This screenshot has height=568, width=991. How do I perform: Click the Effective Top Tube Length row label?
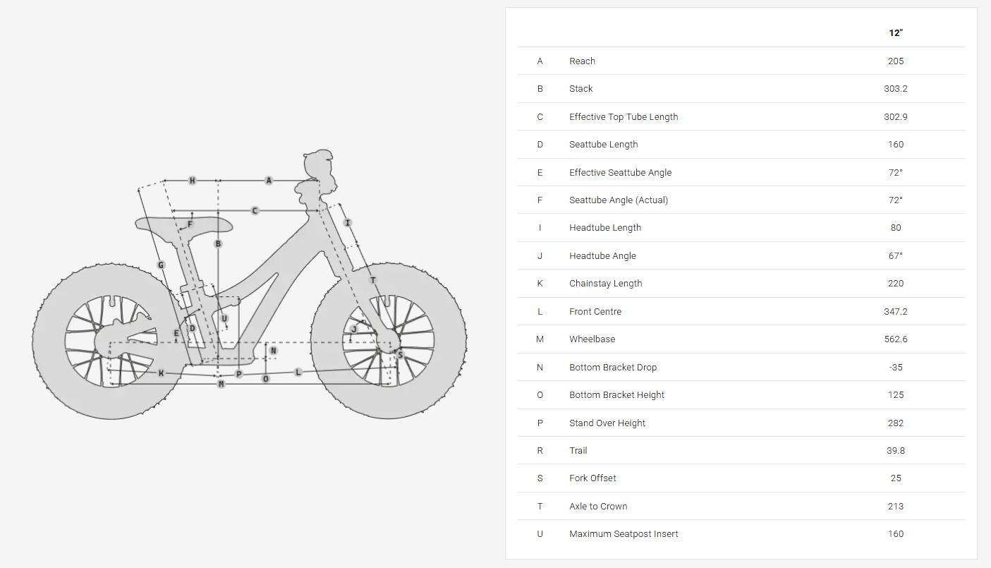pyautogui.click(x=624, y=117)
